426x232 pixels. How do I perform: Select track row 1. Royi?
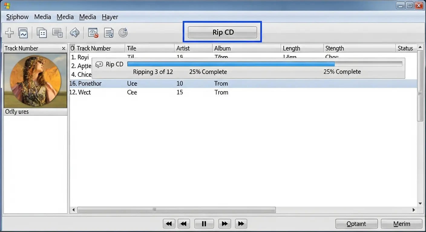pyautogui.click(x=80, y=57)
